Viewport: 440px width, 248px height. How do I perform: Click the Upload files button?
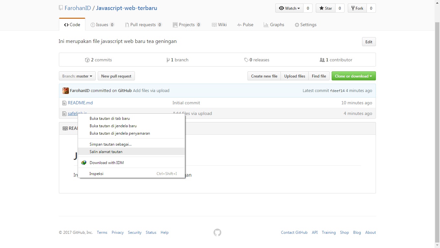click(294, 76)
